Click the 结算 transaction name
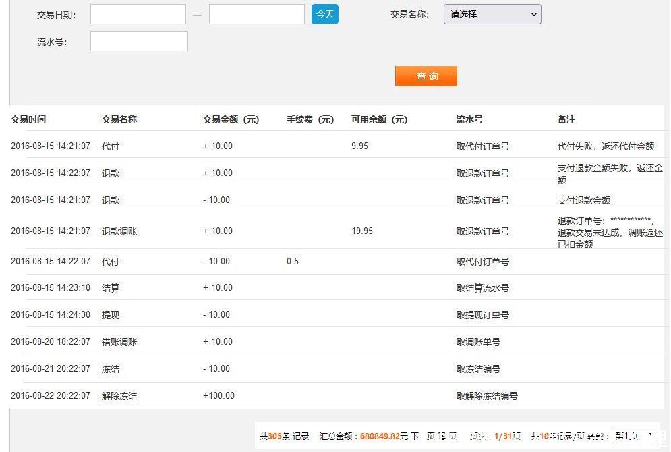671x452 pixels. [x=111, y=288]
